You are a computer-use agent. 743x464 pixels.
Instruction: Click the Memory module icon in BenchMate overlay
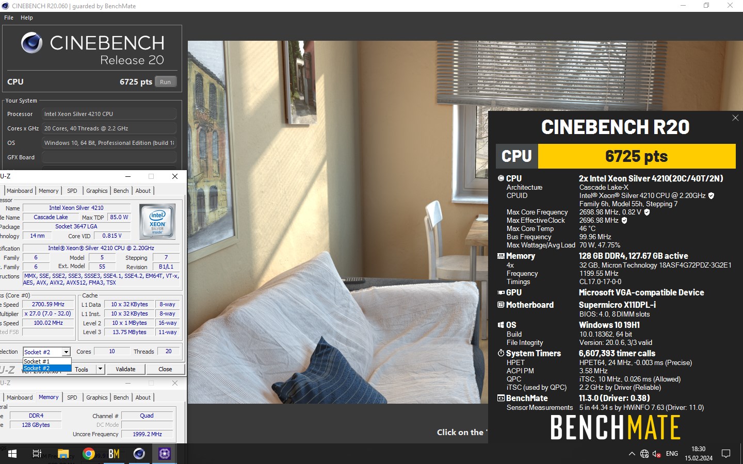(x=500, y=256)
